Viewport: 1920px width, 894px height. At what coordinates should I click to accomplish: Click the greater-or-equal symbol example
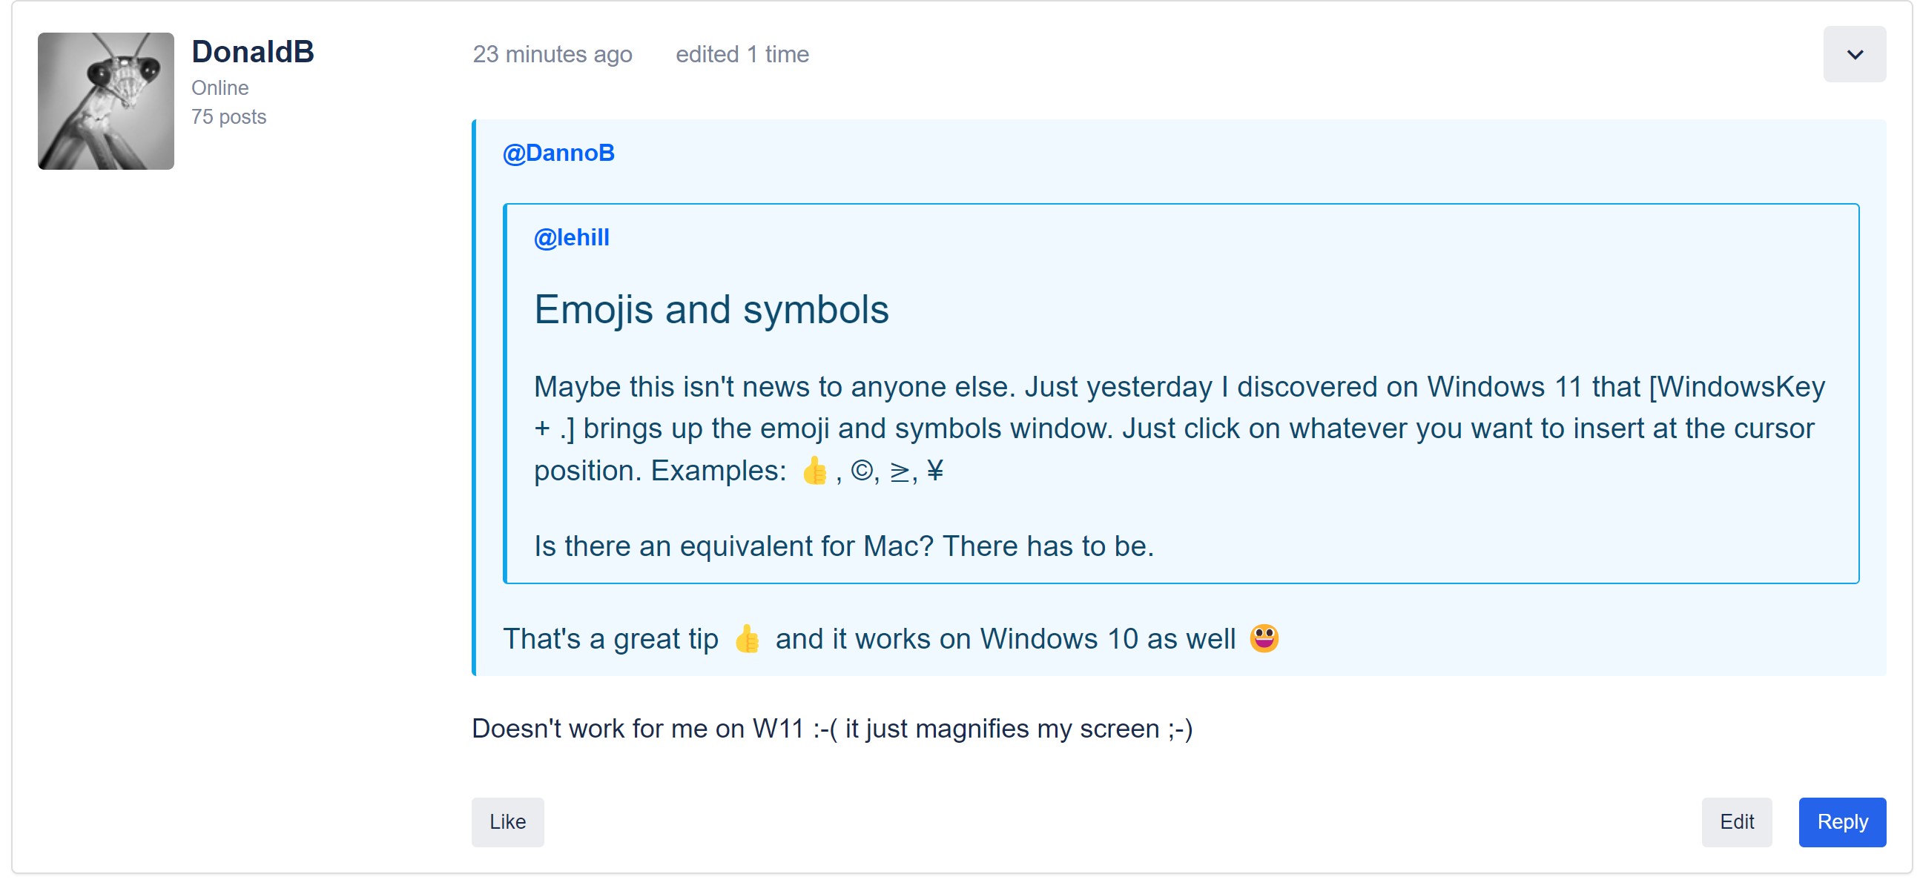click(899, 471)
